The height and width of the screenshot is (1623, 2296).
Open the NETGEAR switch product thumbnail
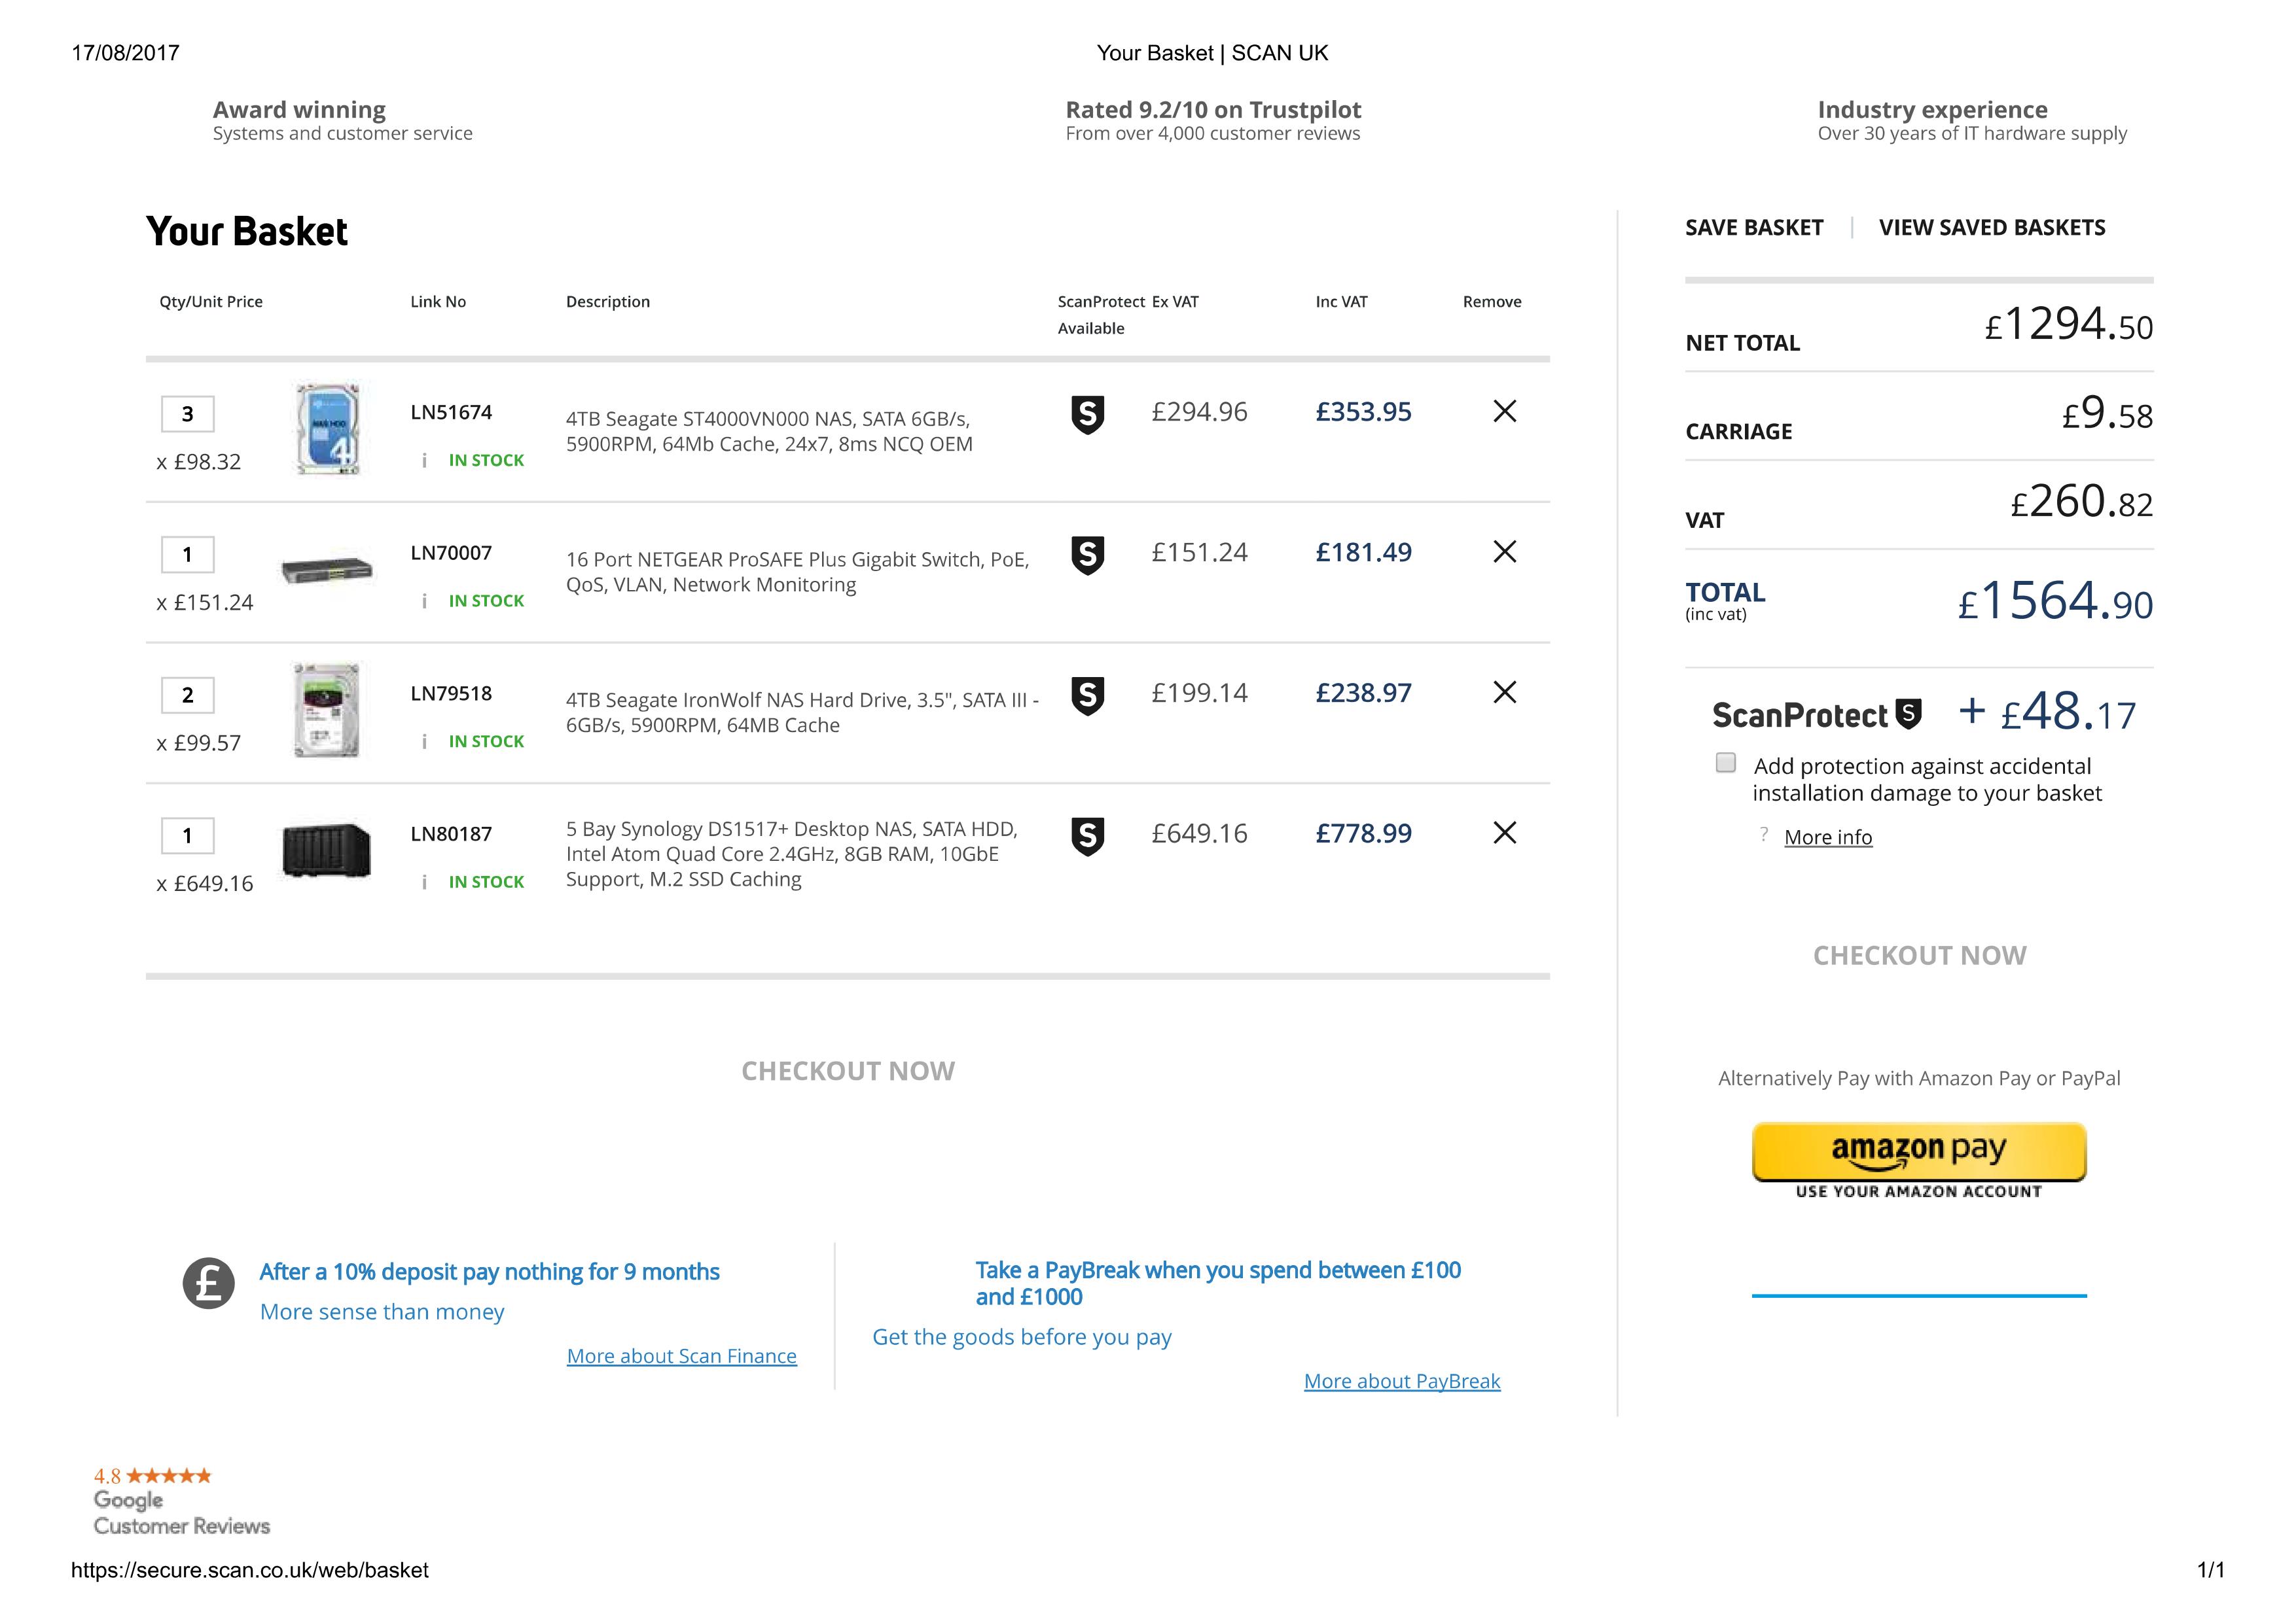[327, 570]
